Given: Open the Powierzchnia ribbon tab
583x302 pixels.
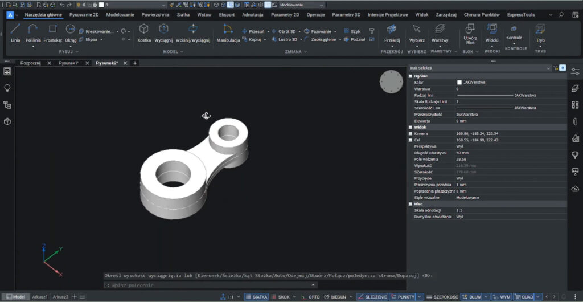Looking at the screenshot, I should point(155,14).
